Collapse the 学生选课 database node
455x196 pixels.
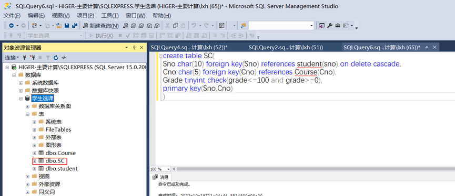[x=21, y=99]
